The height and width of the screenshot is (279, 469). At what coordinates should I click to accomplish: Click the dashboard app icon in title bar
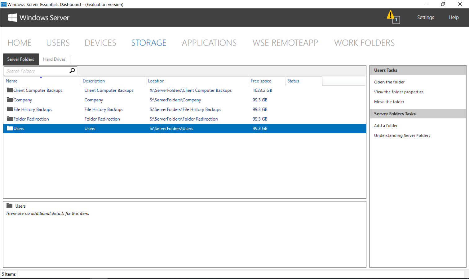pos(3,4)
